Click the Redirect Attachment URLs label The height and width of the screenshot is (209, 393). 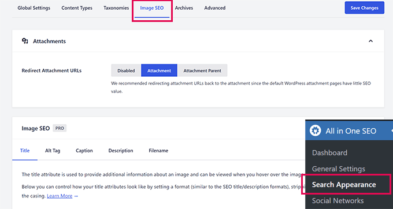click(x=51, y=70)
